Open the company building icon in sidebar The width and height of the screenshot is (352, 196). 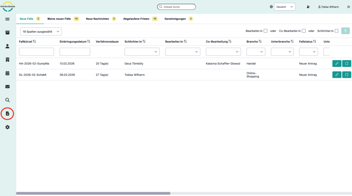coord(7,60)
